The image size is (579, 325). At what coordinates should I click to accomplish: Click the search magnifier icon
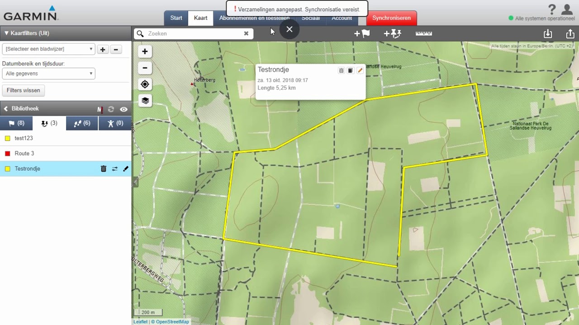pyautogui.click(x=140, y=33)
